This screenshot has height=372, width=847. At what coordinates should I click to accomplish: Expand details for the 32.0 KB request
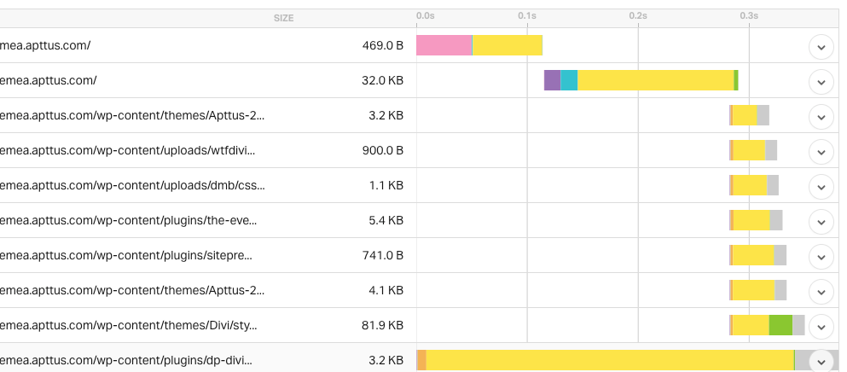pyautogui.click(x=821, y=82)
